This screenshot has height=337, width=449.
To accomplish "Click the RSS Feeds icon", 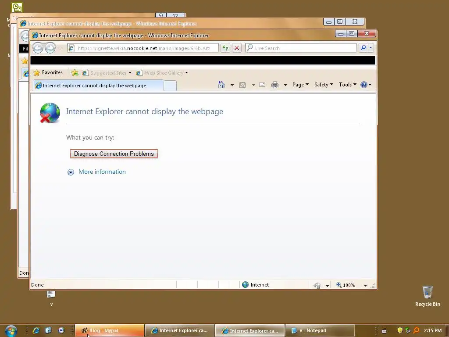I will pyautogui.click(x=242, y=85).
